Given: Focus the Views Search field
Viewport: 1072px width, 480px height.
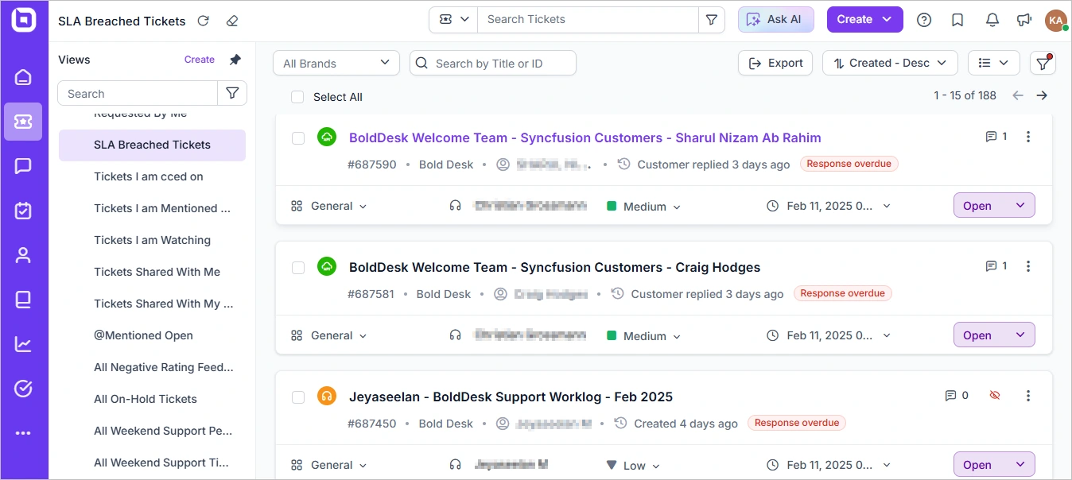Looking at the screenshot, I should pyautogui.click(x=138, y=93).
